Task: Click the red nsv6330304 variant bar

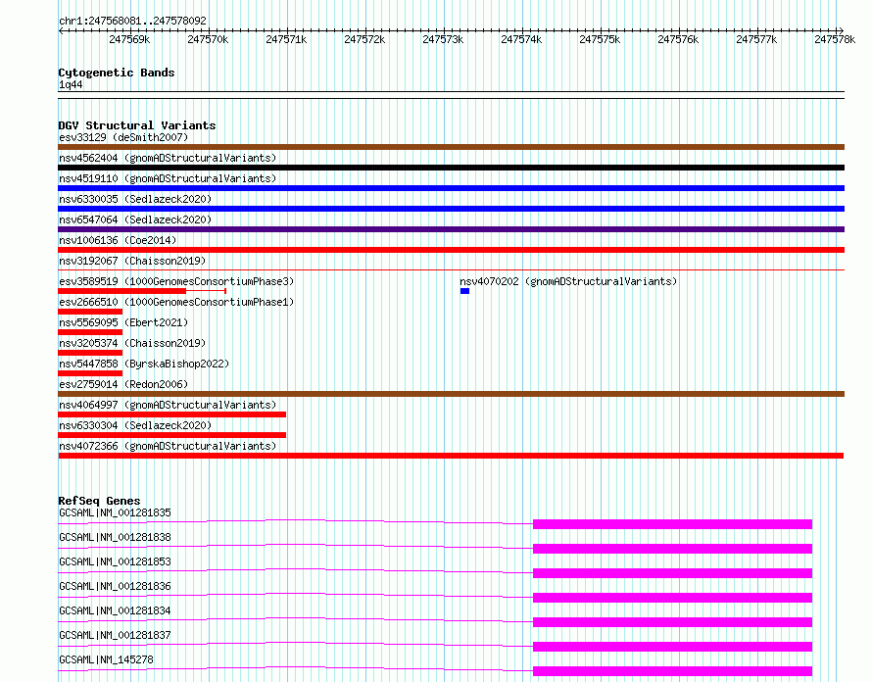Action: (171, 435)
